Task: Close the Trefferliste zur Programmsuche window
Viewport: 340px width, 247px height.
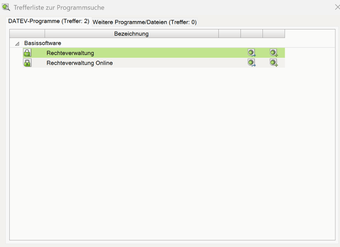Action: tap(336, 8)
